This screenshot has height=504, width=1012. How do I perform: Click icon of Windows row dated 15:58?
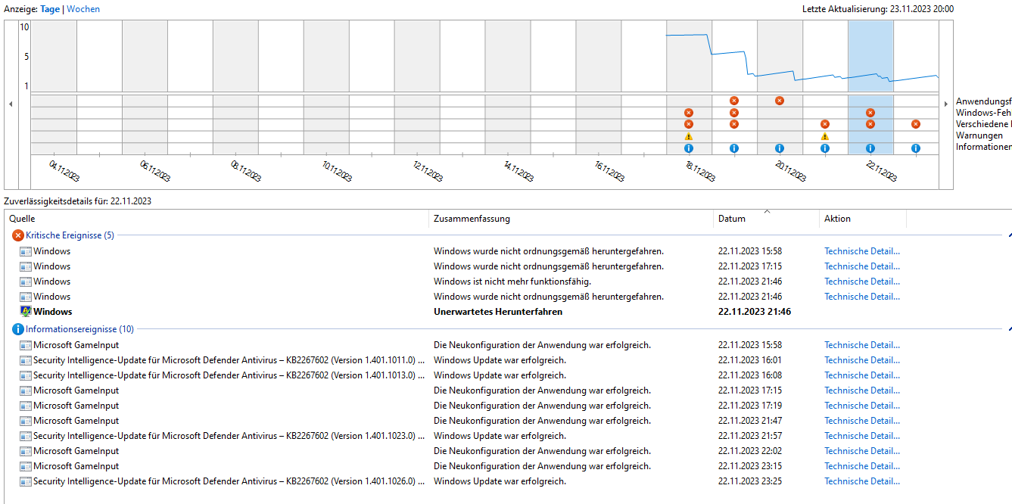26,251
